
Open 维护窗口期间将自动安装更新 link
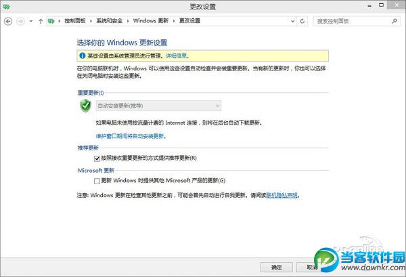coord(131,136)
